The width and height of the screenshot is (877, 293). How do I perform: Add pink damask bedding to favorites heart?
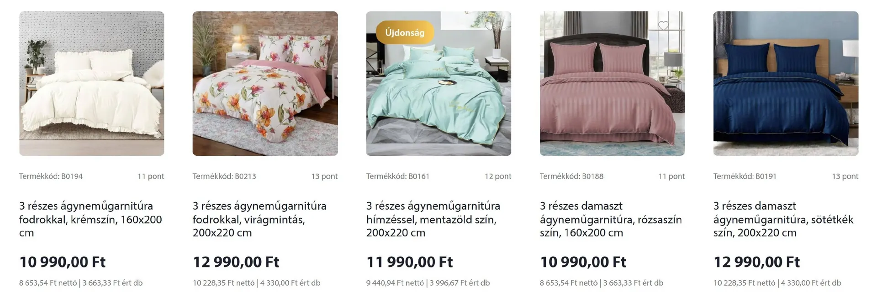pyautogui.click(x=663, y=26)
